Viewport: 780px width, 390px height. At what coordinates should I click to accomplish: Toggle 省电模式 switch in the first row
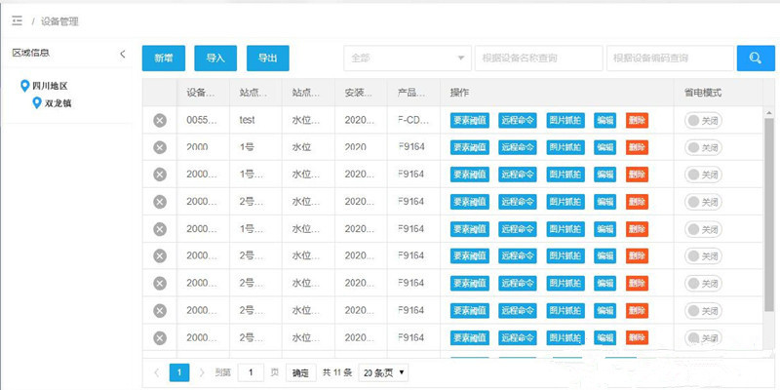(x=703, y=120)
